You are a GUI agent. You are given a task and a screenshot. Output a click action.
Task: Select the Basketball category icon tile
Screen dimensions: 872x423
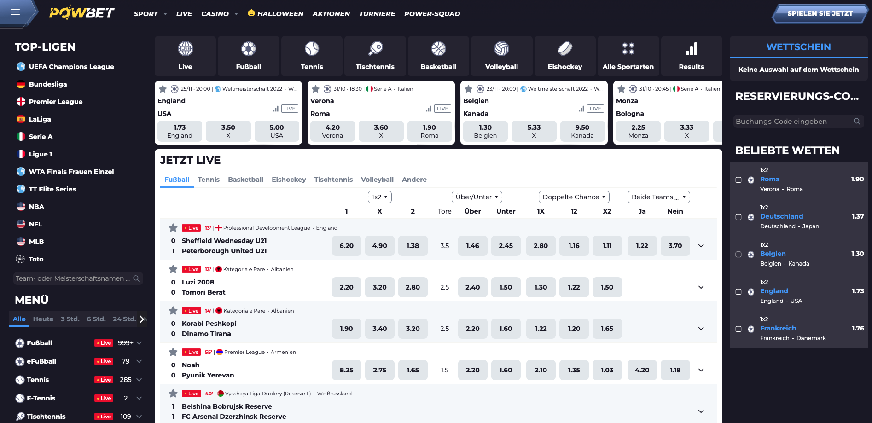[438, 56]
